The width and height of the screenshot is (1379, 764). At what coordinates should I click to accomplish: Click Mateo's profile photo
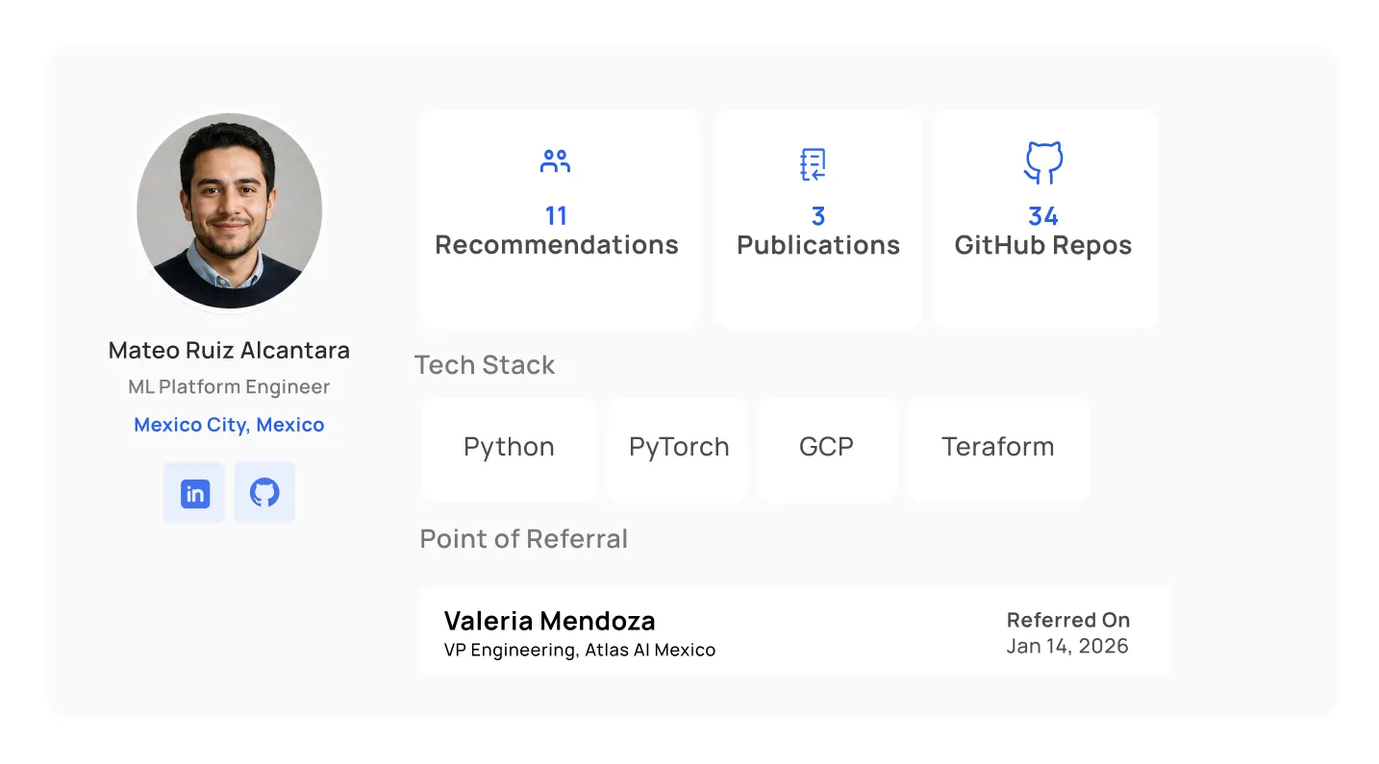[230, 211]
